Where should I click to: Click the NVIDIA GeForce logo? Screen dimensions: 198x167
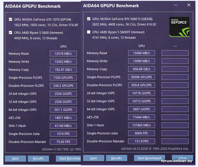click(x=179, y=27)
